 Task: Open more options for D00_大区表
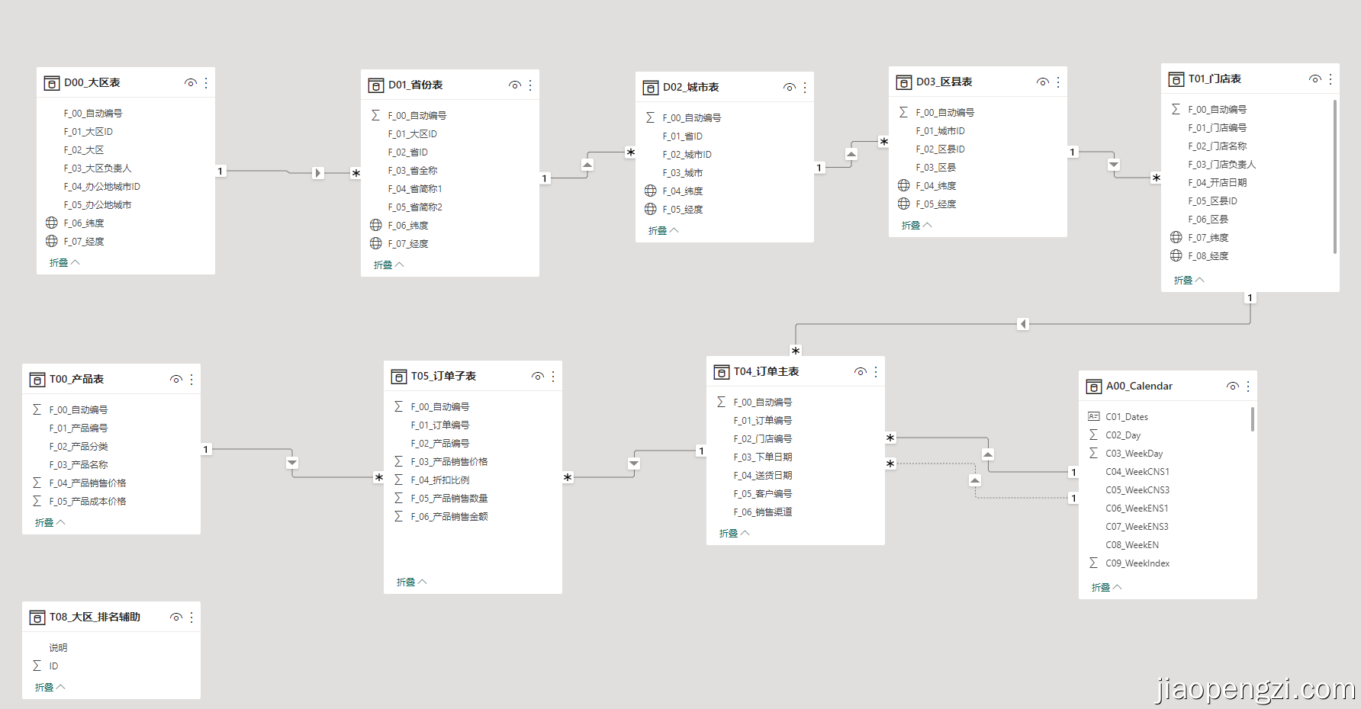[206, 82]
